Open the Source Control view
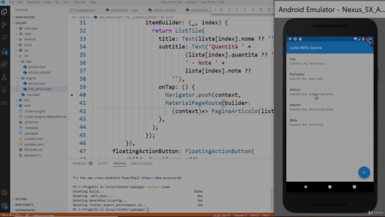Image resolution: width=385 pixels, height=217 pixels. coord(4,25)
